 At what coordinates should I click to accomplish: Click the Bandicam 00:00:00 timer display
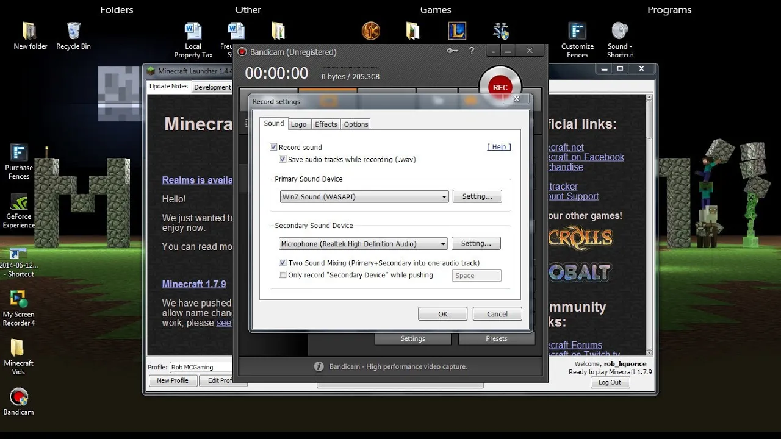(276, 74)
